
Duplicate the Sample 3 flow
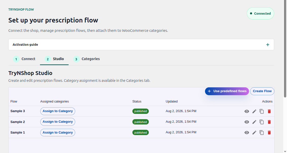[x=262, y=111]
